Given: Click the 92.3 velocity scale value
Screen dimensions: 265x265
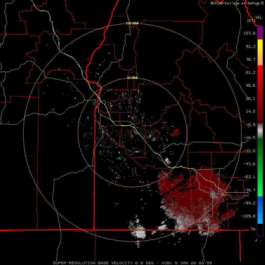Looking at the screenshot, I should (x=251, y=46).
